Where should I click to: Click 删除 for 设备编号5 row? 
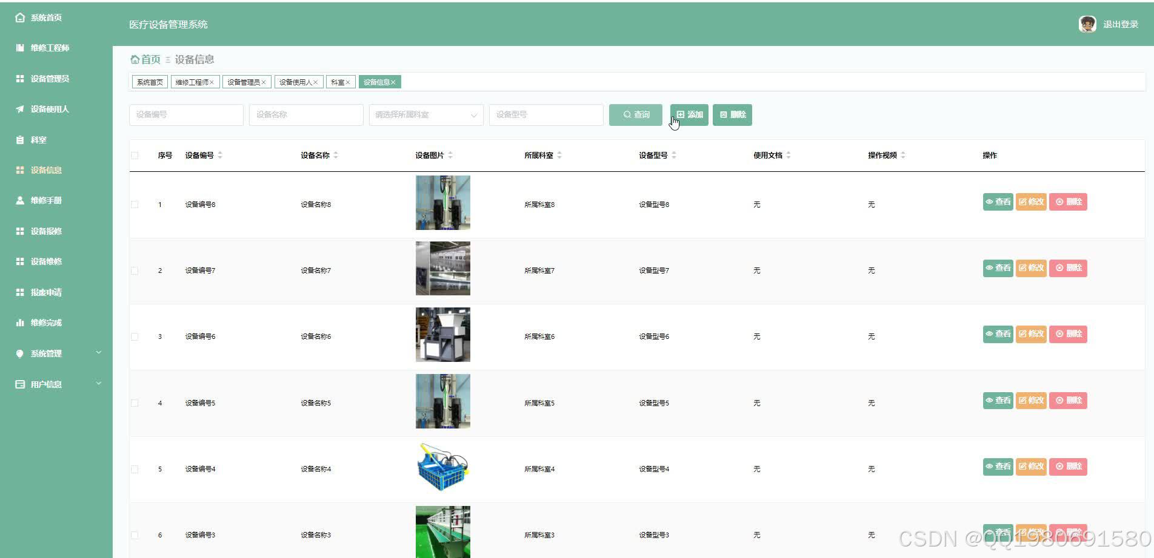point(1068,401)
